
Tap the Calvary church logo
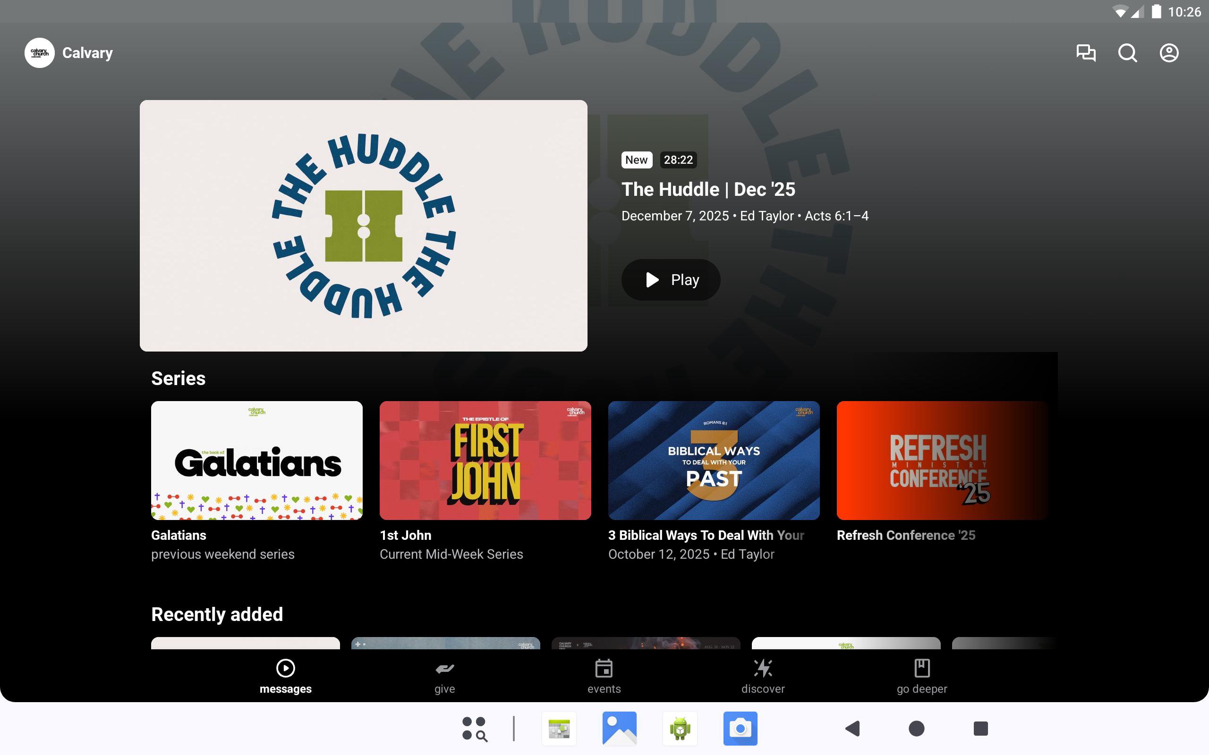[40, 53]
